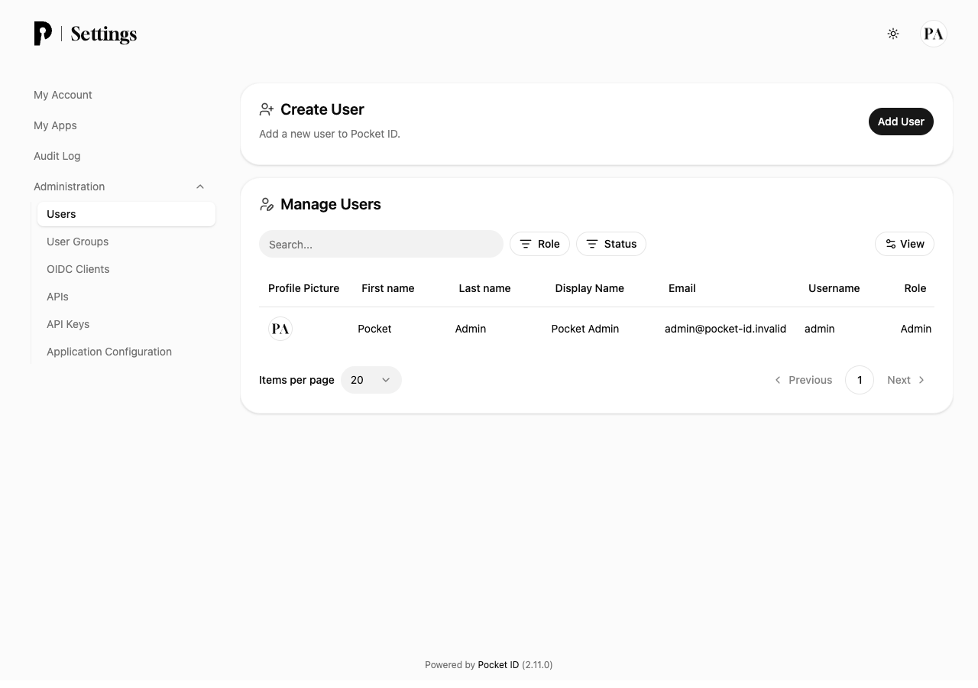Sort by Display Name column header

tap(590, 288)
